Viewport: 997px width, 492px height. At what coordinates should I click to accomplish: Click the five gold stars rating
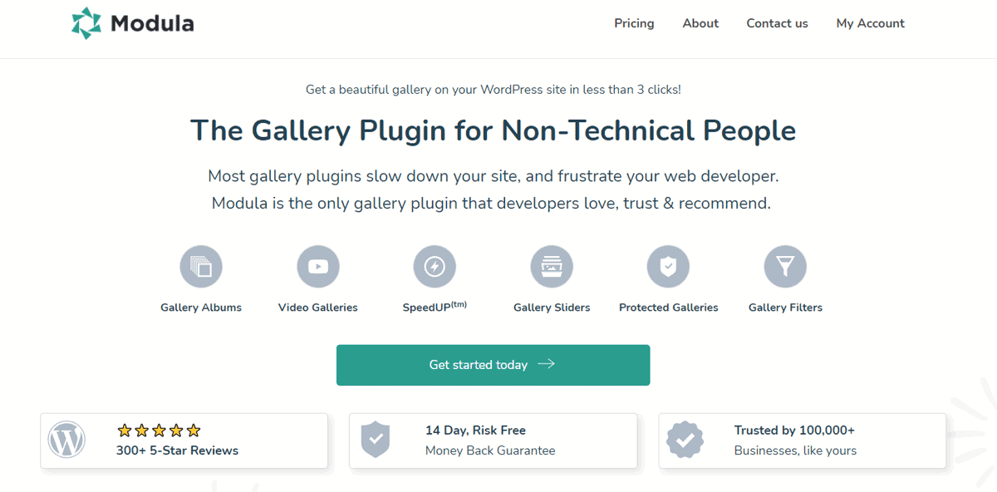[x=159, y=430]
